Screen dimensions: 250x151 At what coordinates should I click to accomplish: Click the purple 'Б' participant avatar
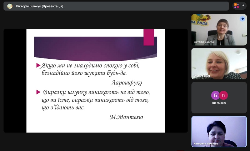click(x=215, y=95)
